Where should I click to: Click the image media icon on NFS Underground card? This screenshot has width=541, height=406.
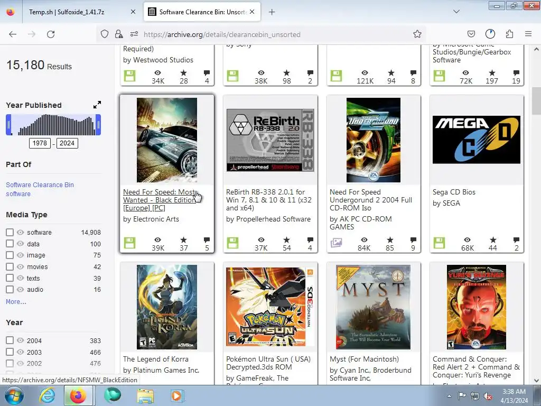click(336, 243)
